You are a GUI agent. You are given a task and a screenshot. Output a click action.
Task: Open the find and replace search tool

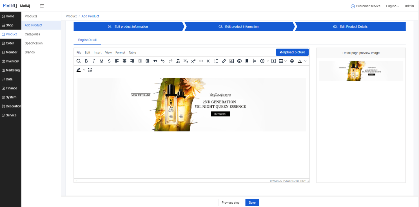[79, 61]
